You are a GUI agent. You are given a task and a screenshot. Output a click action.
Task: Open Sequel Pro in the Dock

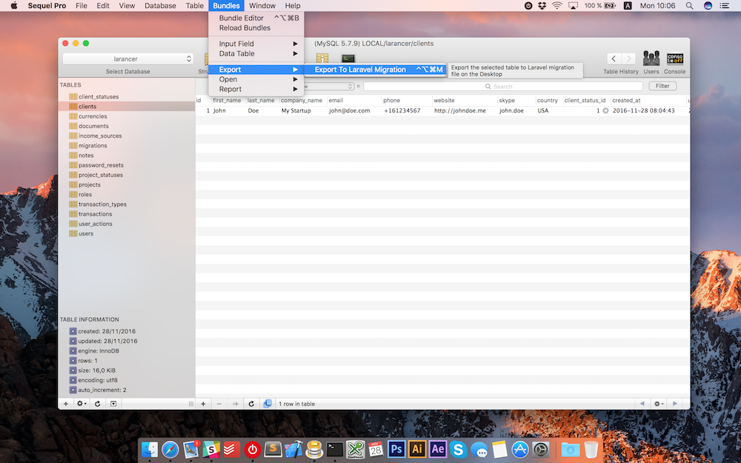[x=314, y=449]
